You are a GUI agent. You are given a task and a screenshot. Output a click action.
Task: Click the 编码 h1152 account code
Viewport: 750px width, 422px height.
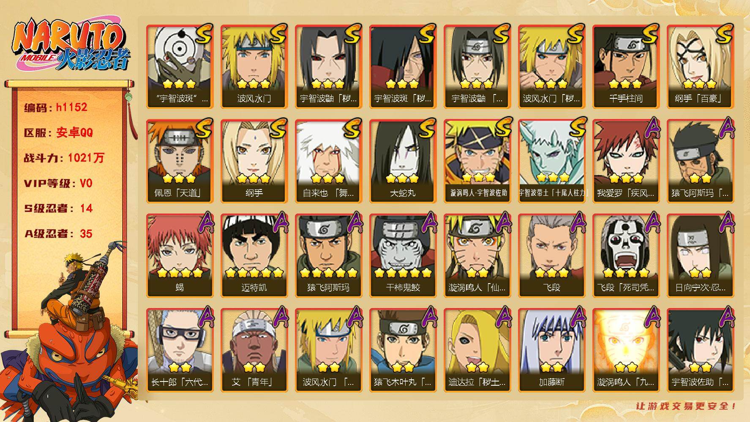tap(55, 107)
